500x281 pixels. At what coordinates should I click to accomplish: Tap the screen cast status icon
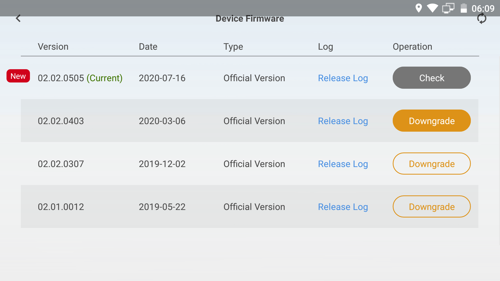tap(448, 8)
